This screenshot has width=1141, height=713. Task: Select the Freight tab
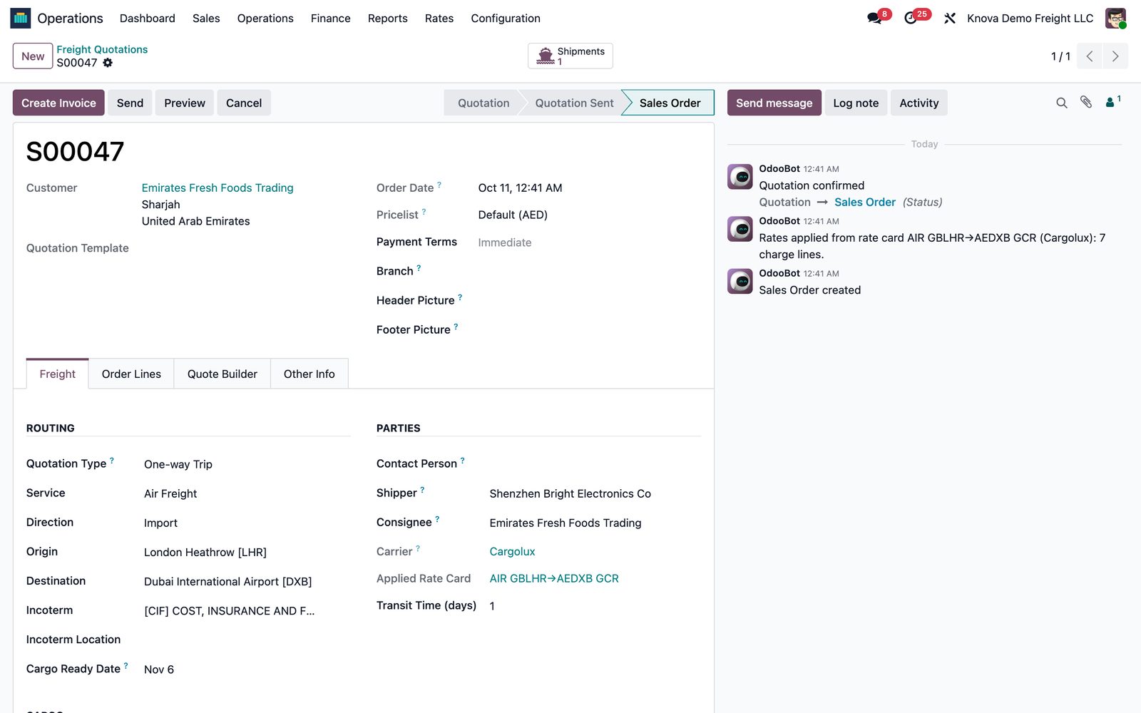(58, 374)
